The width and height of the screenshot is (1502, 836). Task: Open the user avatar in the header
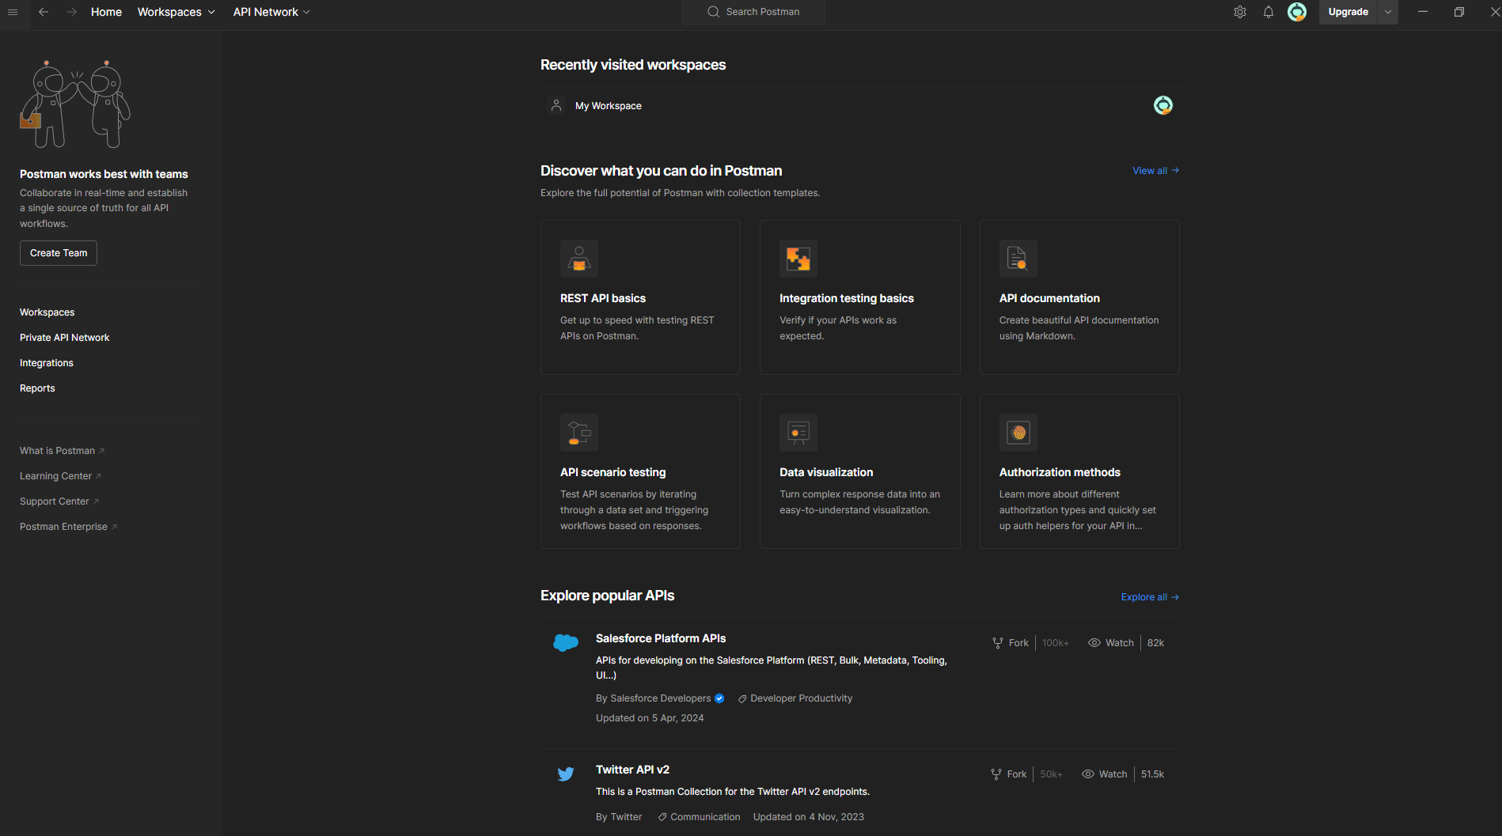coord(1297,12)
